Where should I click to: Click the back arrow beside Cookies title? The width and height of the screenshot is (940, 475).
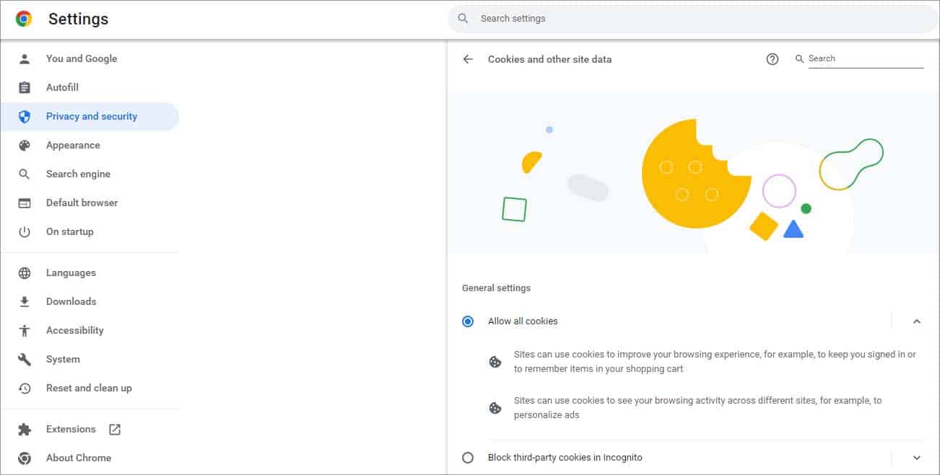[468, 59]
